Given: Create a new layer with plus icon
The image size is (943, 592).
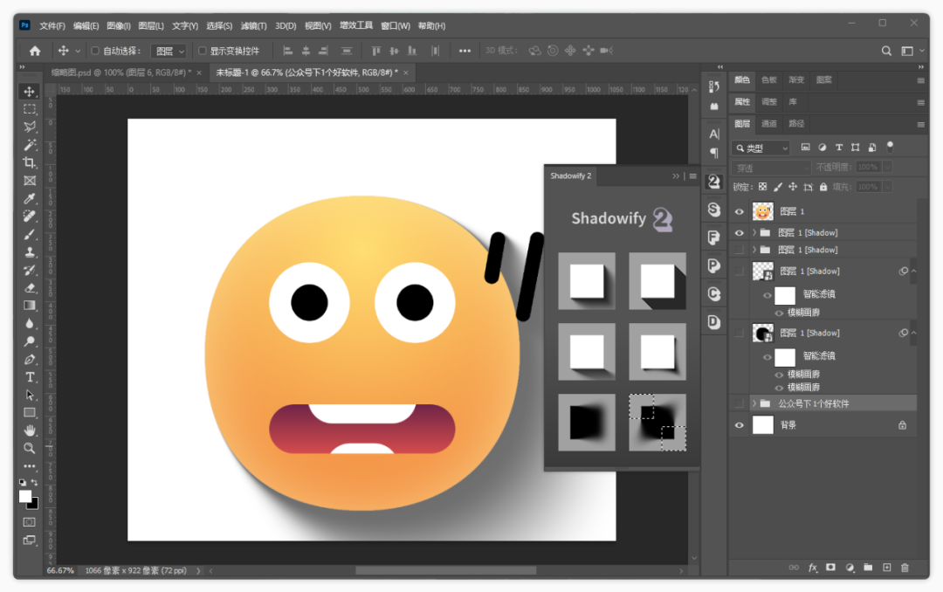Looking at the screenshot, I should (886, 568).
